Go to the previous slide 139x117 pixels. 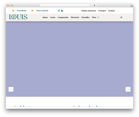(11, 89)
